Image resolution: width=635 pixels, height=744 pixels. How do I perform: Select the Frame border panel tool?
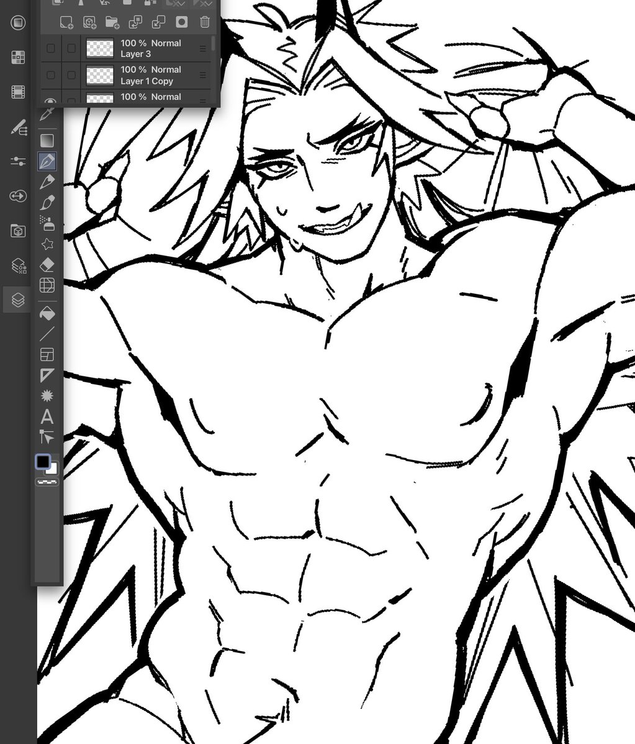tap(47, 355)
